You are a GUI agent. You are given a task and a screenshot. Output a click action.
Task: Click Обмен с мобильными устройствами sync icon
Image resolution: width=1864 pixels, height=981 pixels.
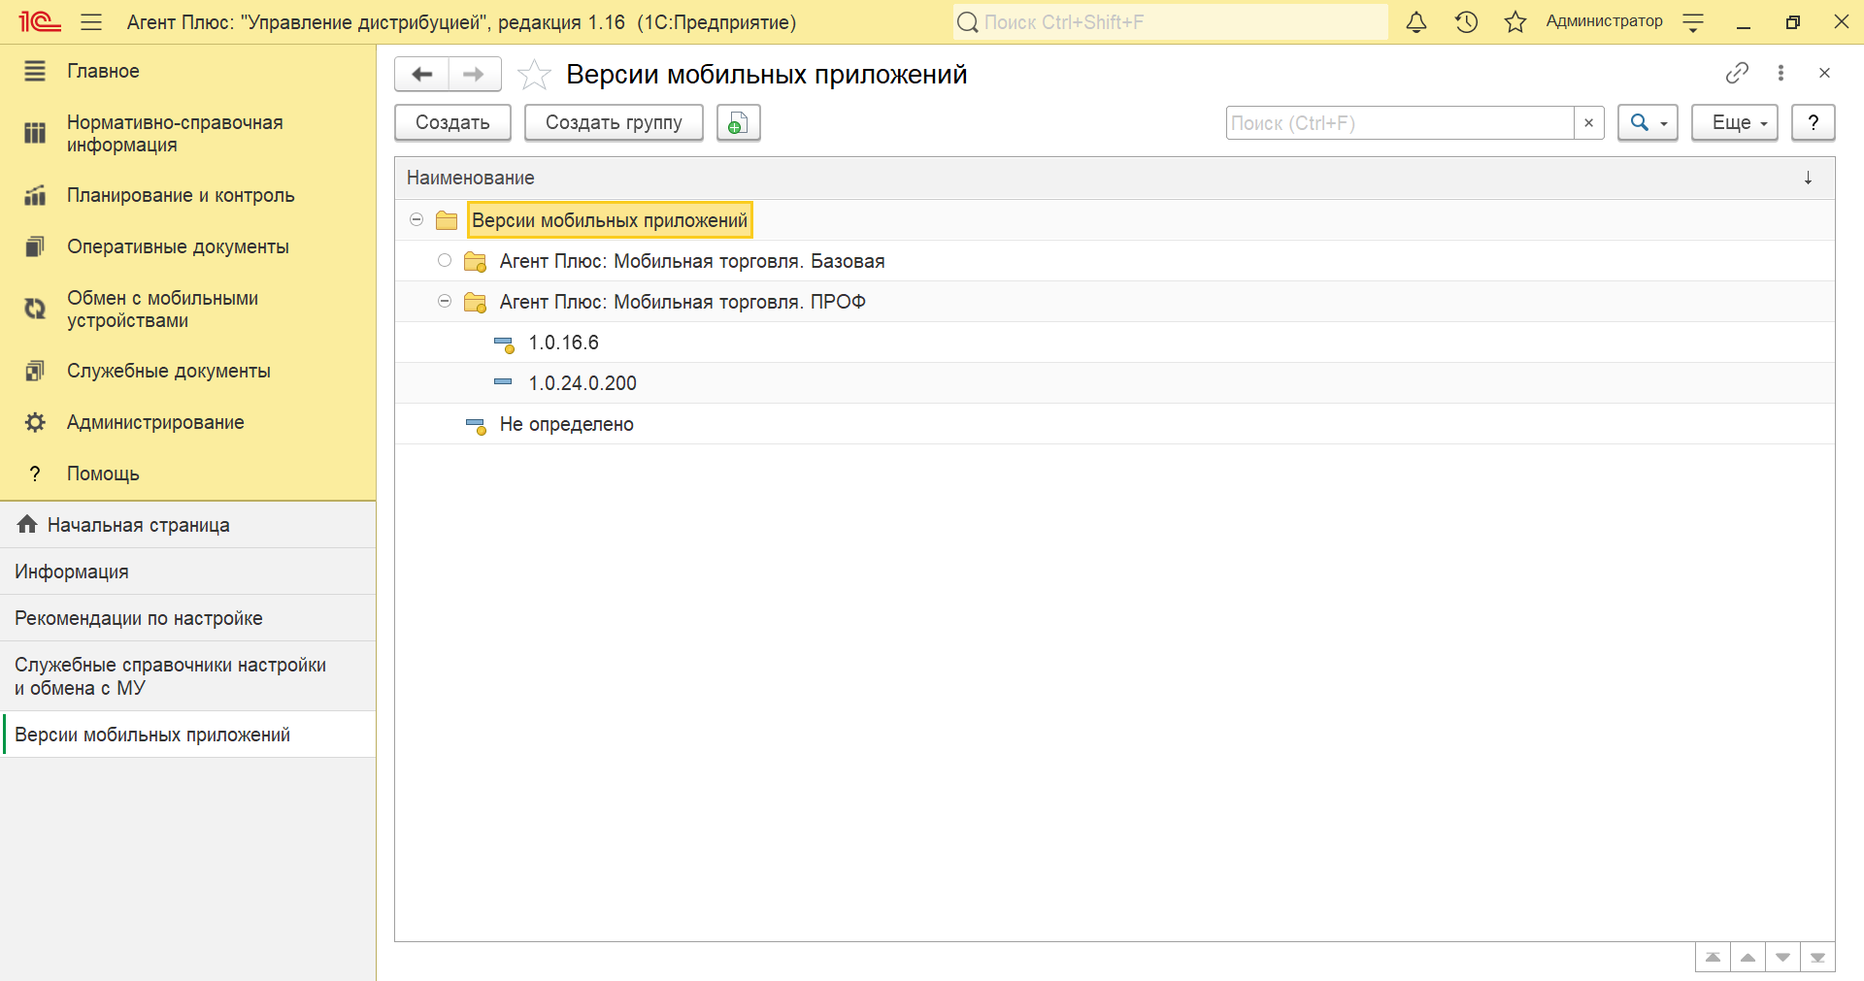coord(35,309)
